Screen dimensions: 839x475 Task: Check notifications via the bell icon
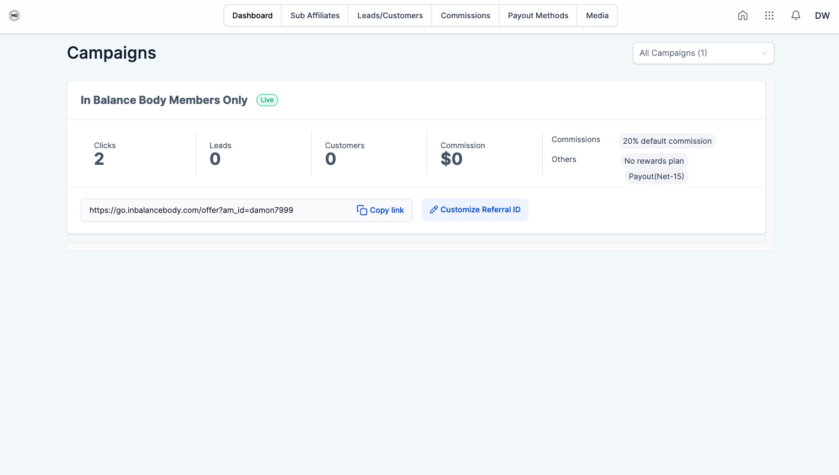coord(795,15)
